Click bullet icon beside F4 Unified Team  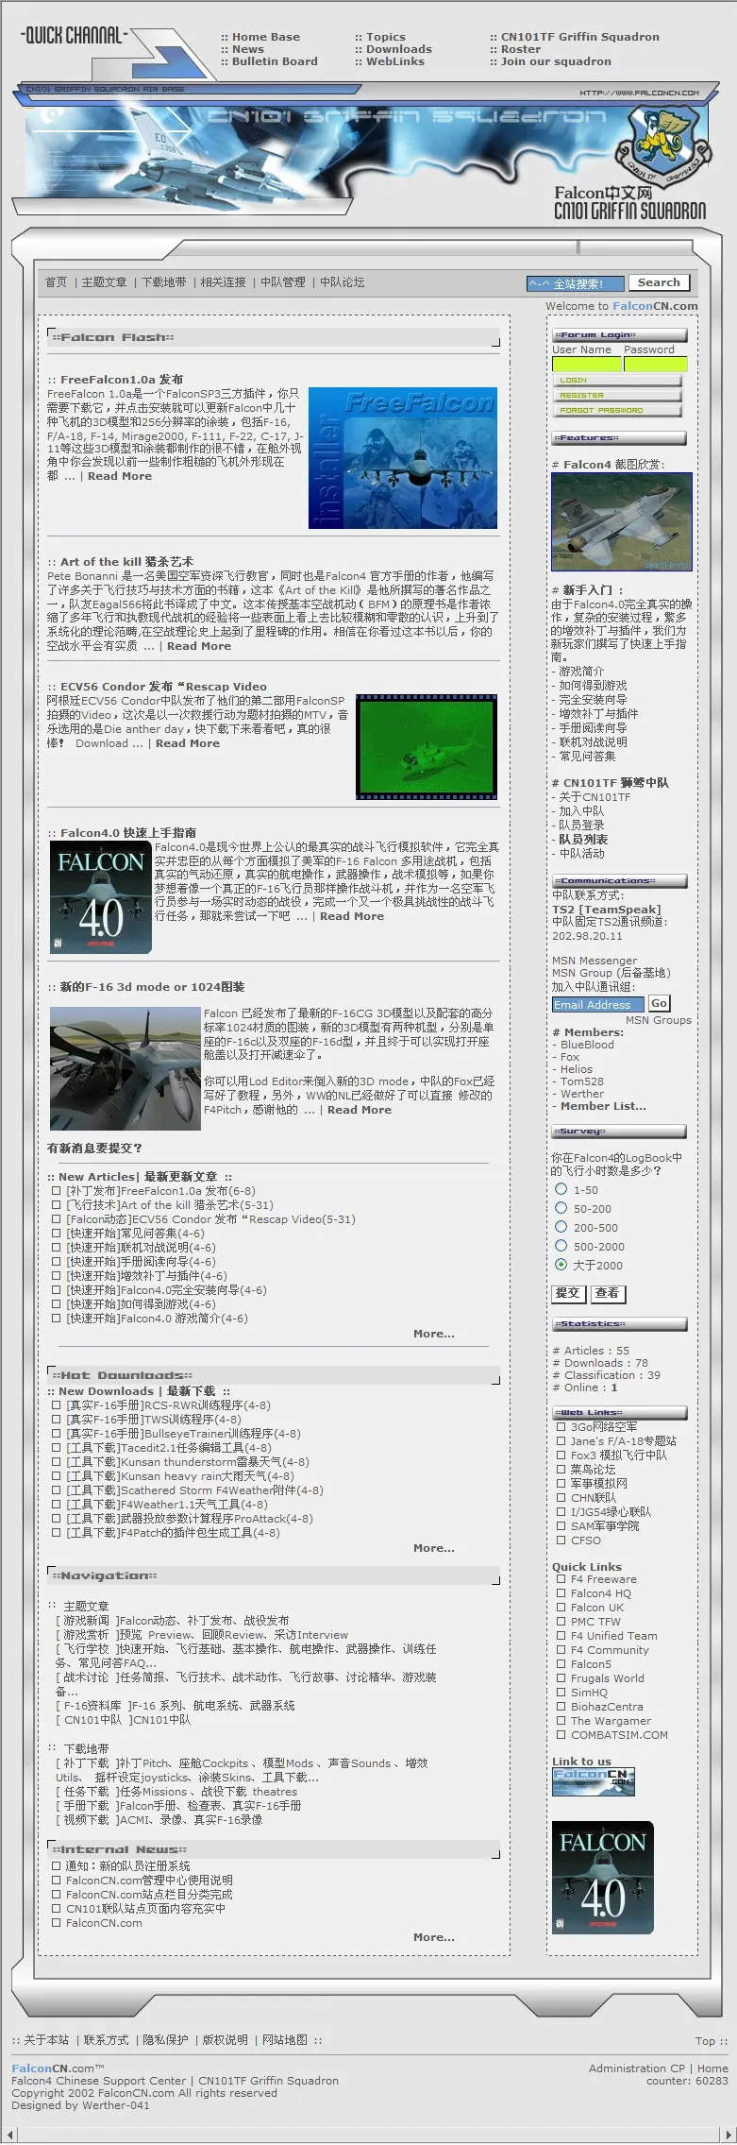[x=561, y=1636]
